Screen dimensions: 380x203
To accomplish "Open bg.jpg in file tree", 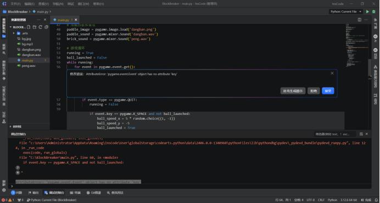I will [x=29, y=39].
